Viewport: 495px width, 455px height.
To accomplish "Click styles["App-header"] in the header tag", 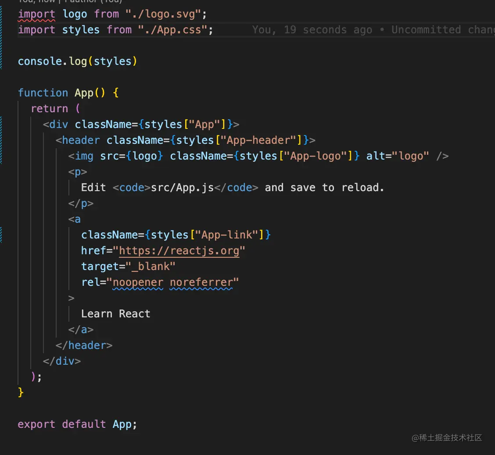I will (239, 140).
